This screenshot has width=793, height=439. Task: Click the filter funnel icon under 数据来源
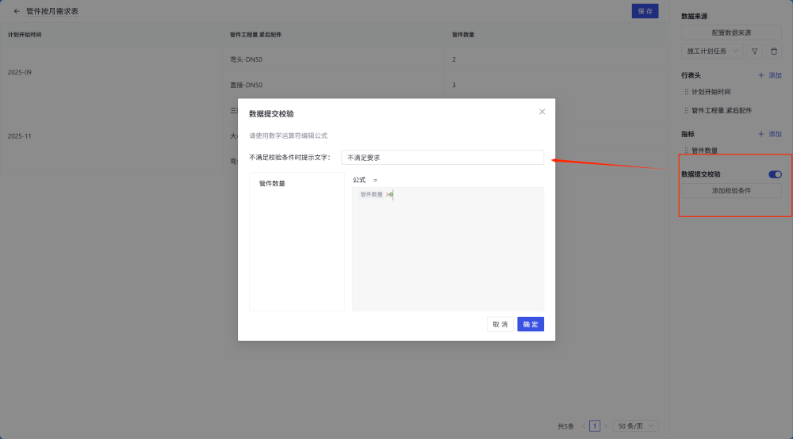[755, 51]
